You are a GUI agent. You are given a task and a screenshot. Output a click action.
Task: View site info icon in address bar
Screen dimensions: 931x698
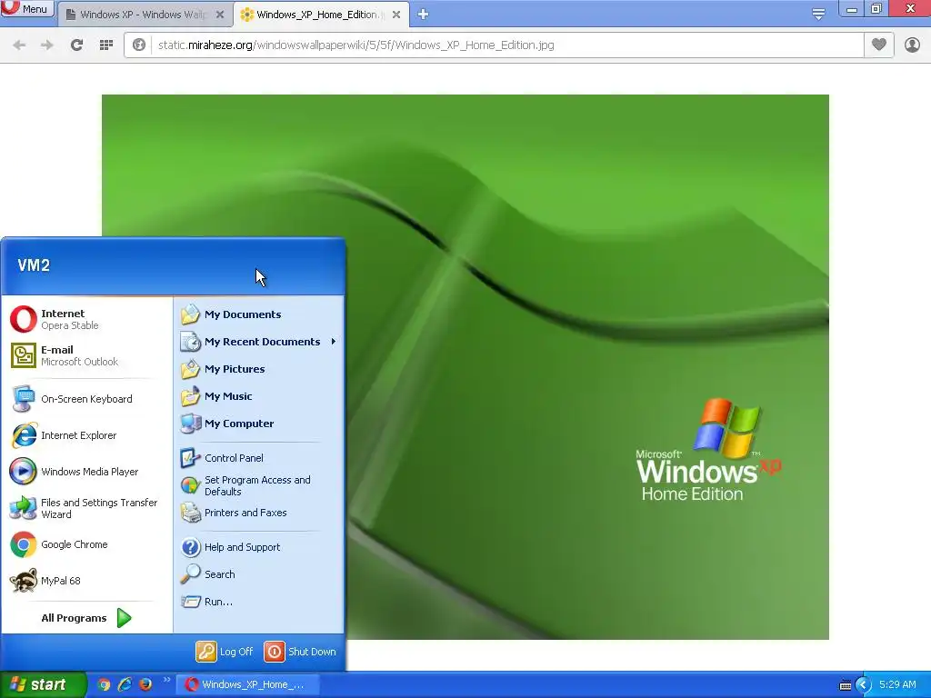point(139,45)
